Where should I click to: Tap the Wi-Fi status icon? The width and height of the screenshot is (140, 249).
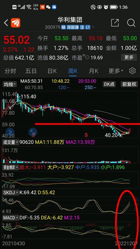pyautogui.click(x=29, y=7)
